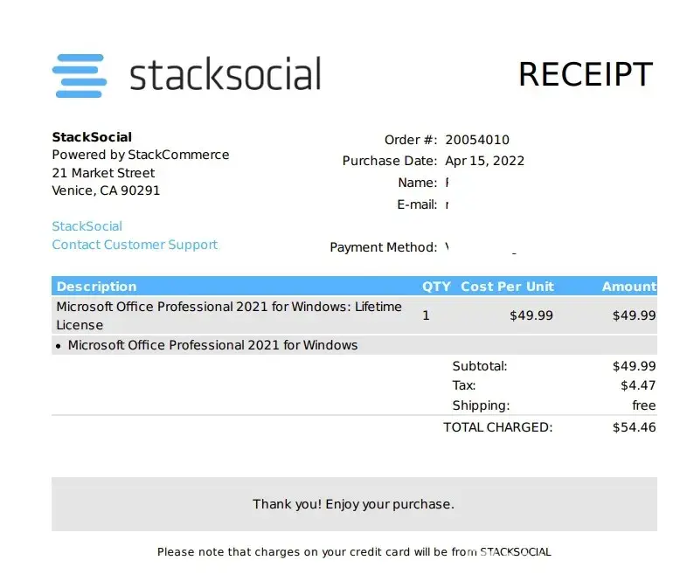The width and height of the screenshot is (694, 588).
Task: Select the Microsoft Office Lifetime License line item
Action: (229, 315)
